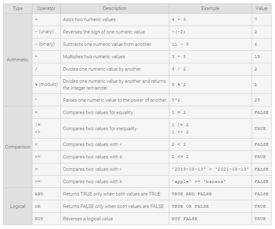This screenshot has height=229, width=275.
Task: Click the Operator column header
Action: [x=46, y=8]
